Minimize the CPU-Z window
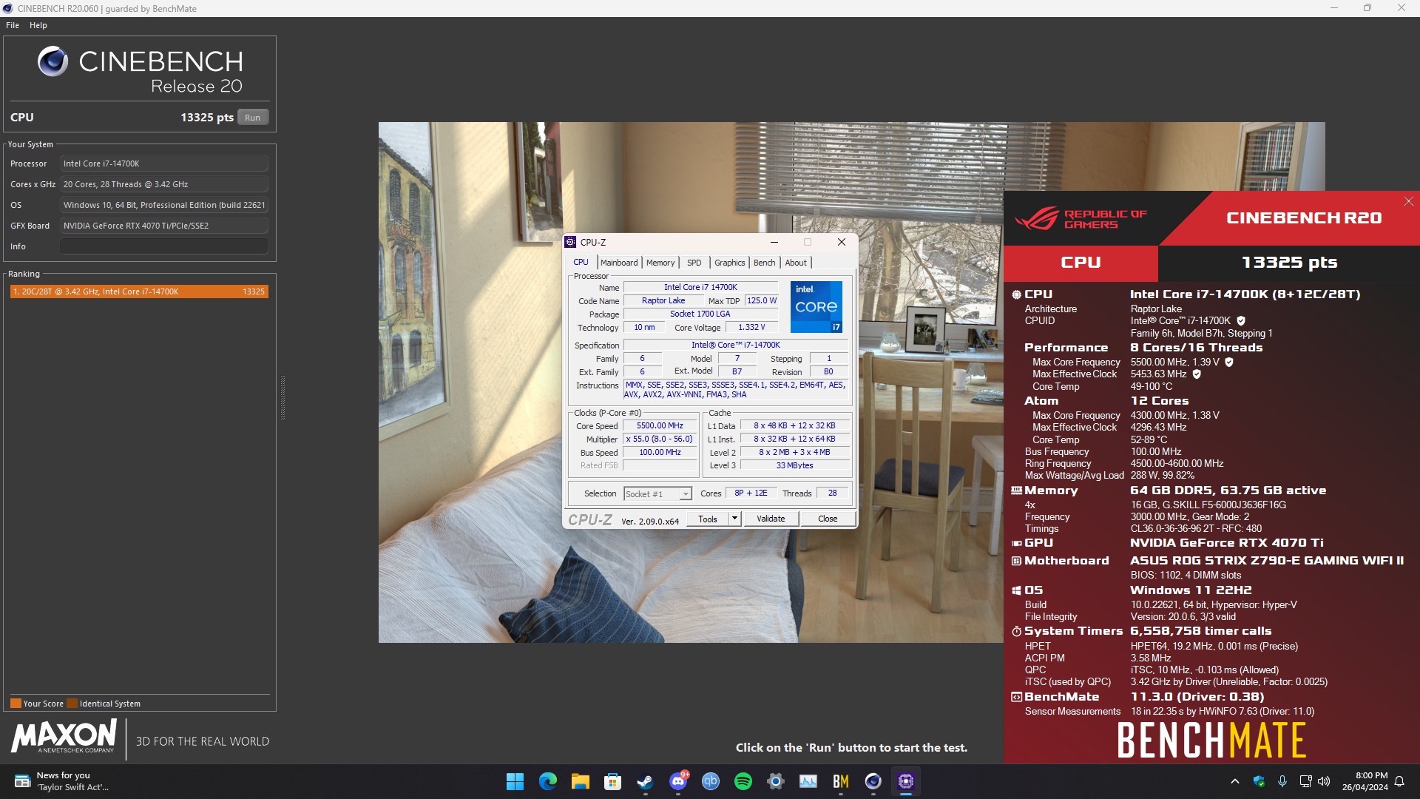This screenshot has height=799, width=1420. tap(774, 242)
